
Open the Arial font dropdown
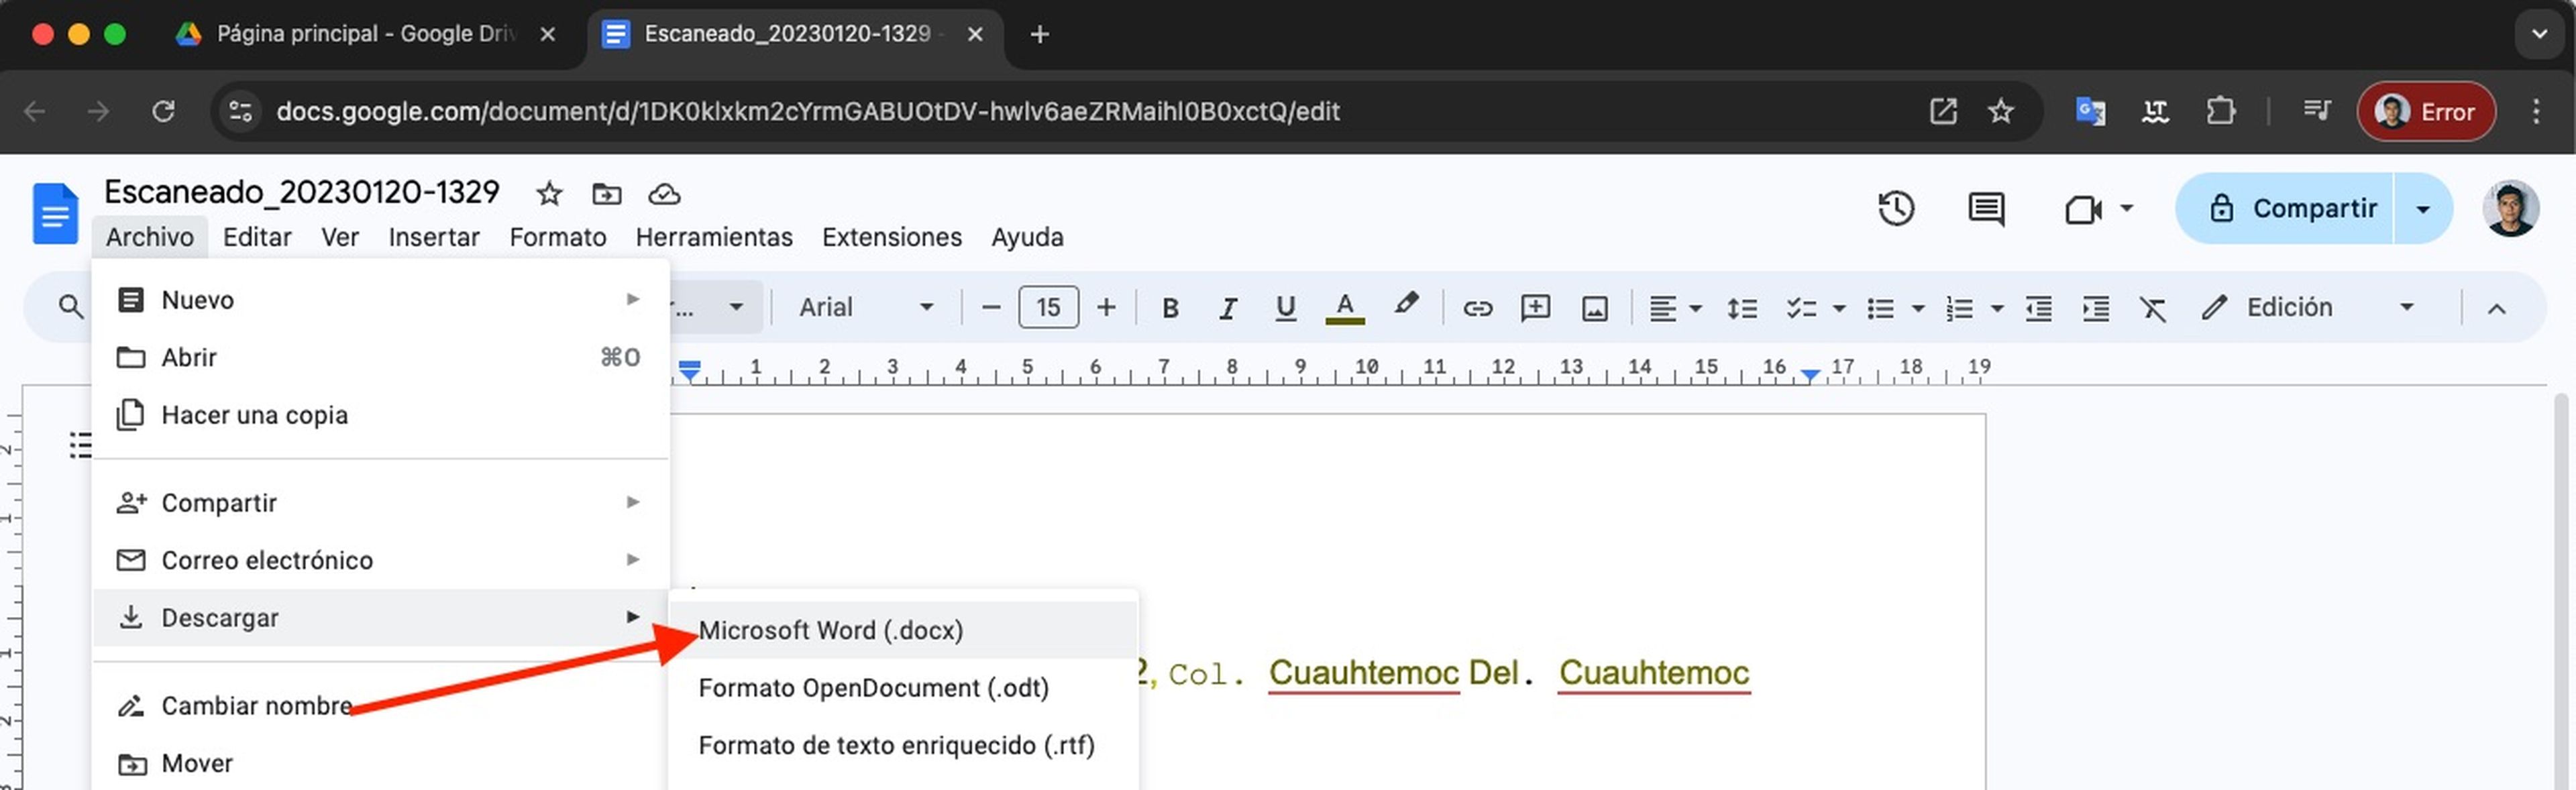pos(865,307)
